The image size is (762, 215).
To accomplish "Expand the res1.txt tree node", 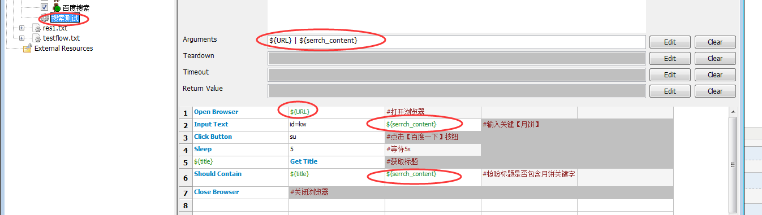I will tap(22, 28).
